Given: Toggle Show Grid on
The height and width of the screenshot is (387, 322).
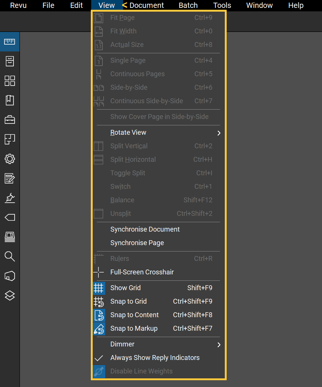Looking at the screenshot, I should [x=125, y=288].
